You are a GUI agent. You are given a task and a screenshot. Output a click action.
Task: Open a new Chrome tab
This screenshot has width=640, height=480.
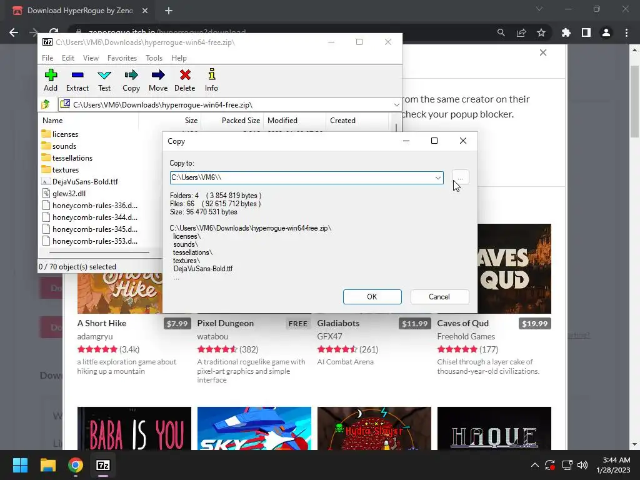169,11
